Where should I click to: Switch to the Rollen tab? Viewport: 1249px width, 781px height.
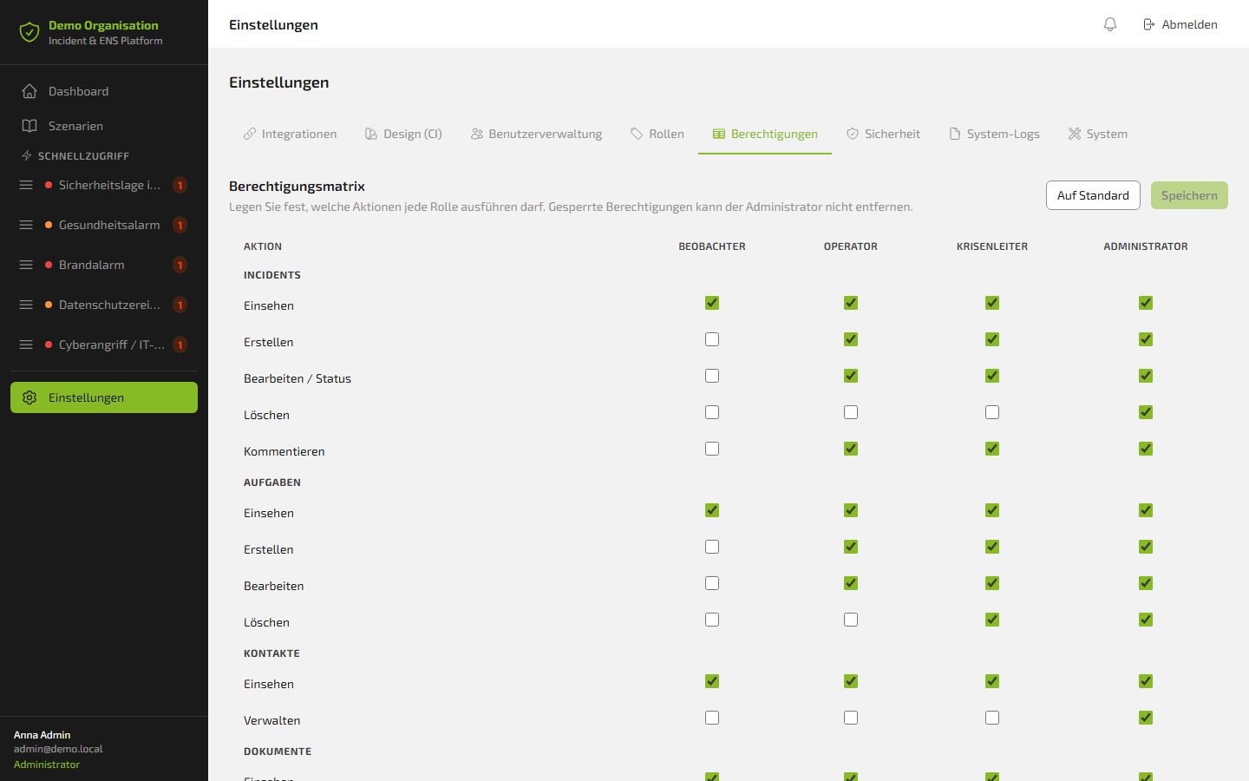click(x=657, y=134)
